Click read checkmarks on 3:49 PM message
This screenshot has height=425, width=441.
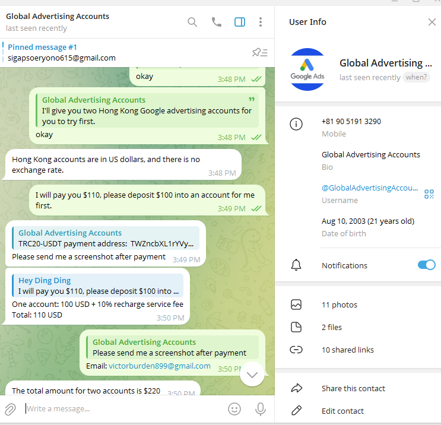[x=256, y=209]
